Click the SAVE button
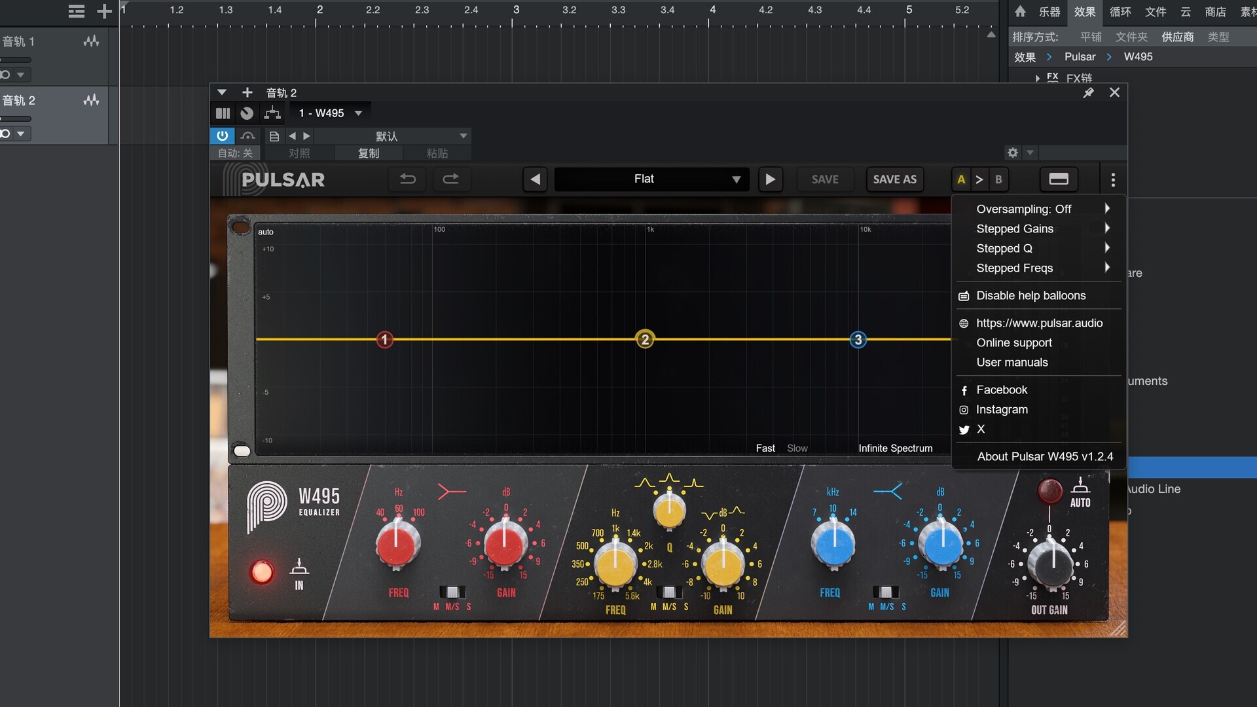Viewport: 1257px width, 707px height. (x=825, y=179)
